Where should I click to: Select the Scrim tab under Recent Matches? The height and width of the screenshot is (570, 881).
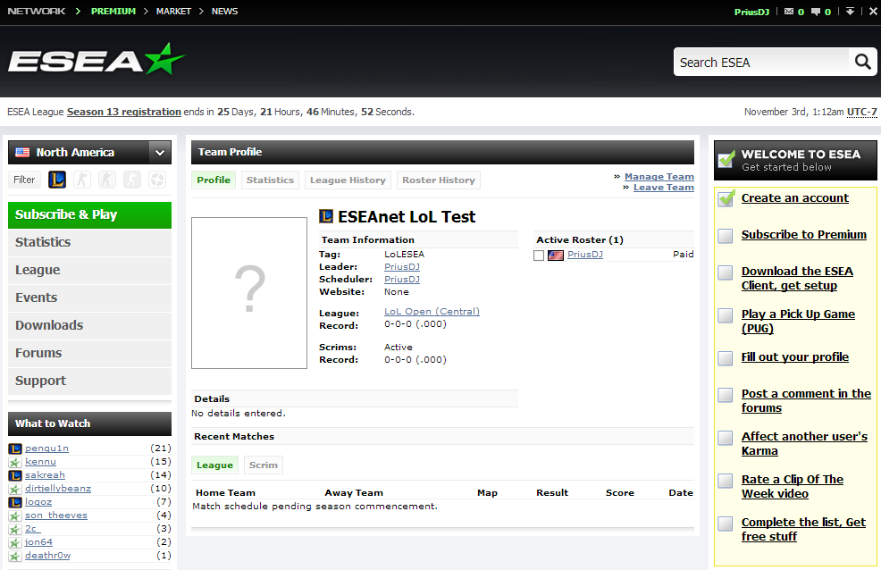[x=264, y=465]
